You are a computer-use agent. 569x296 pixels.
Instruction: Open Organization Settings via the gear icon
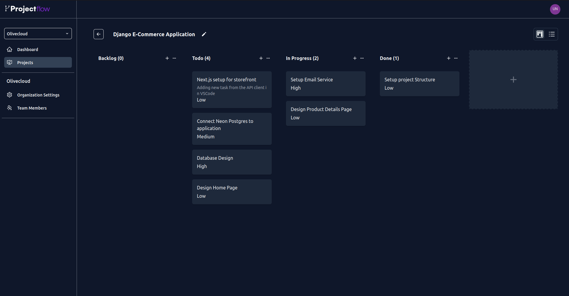pyautogui.click(x=10, y=95)
